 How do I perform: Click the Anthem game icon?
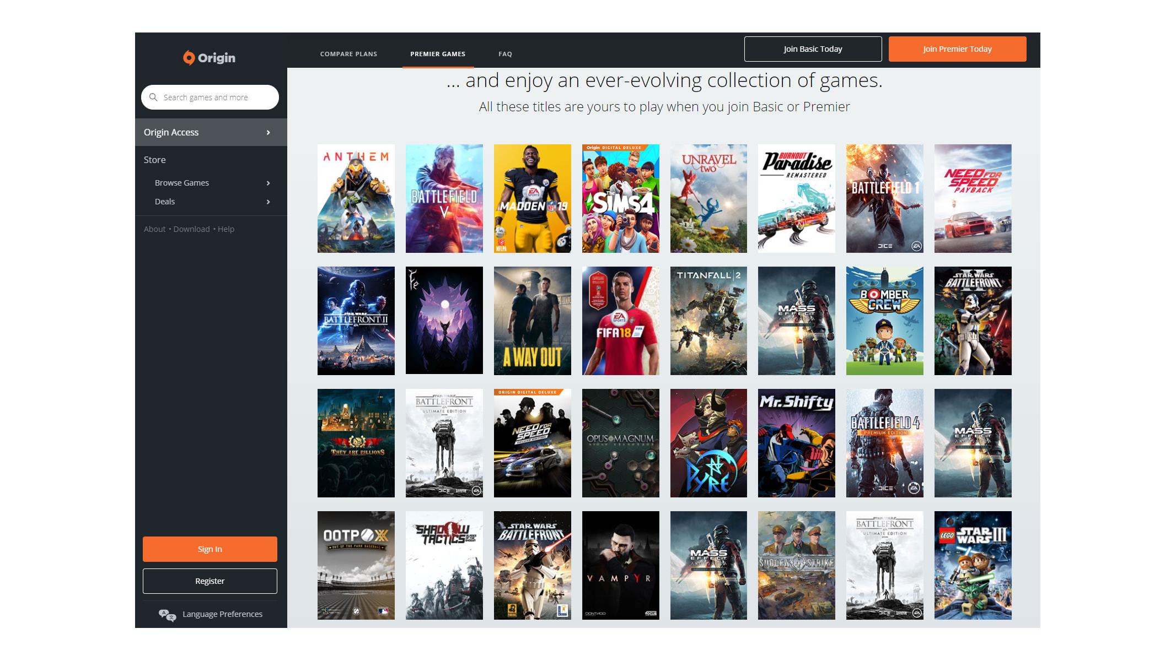point(356,198)
